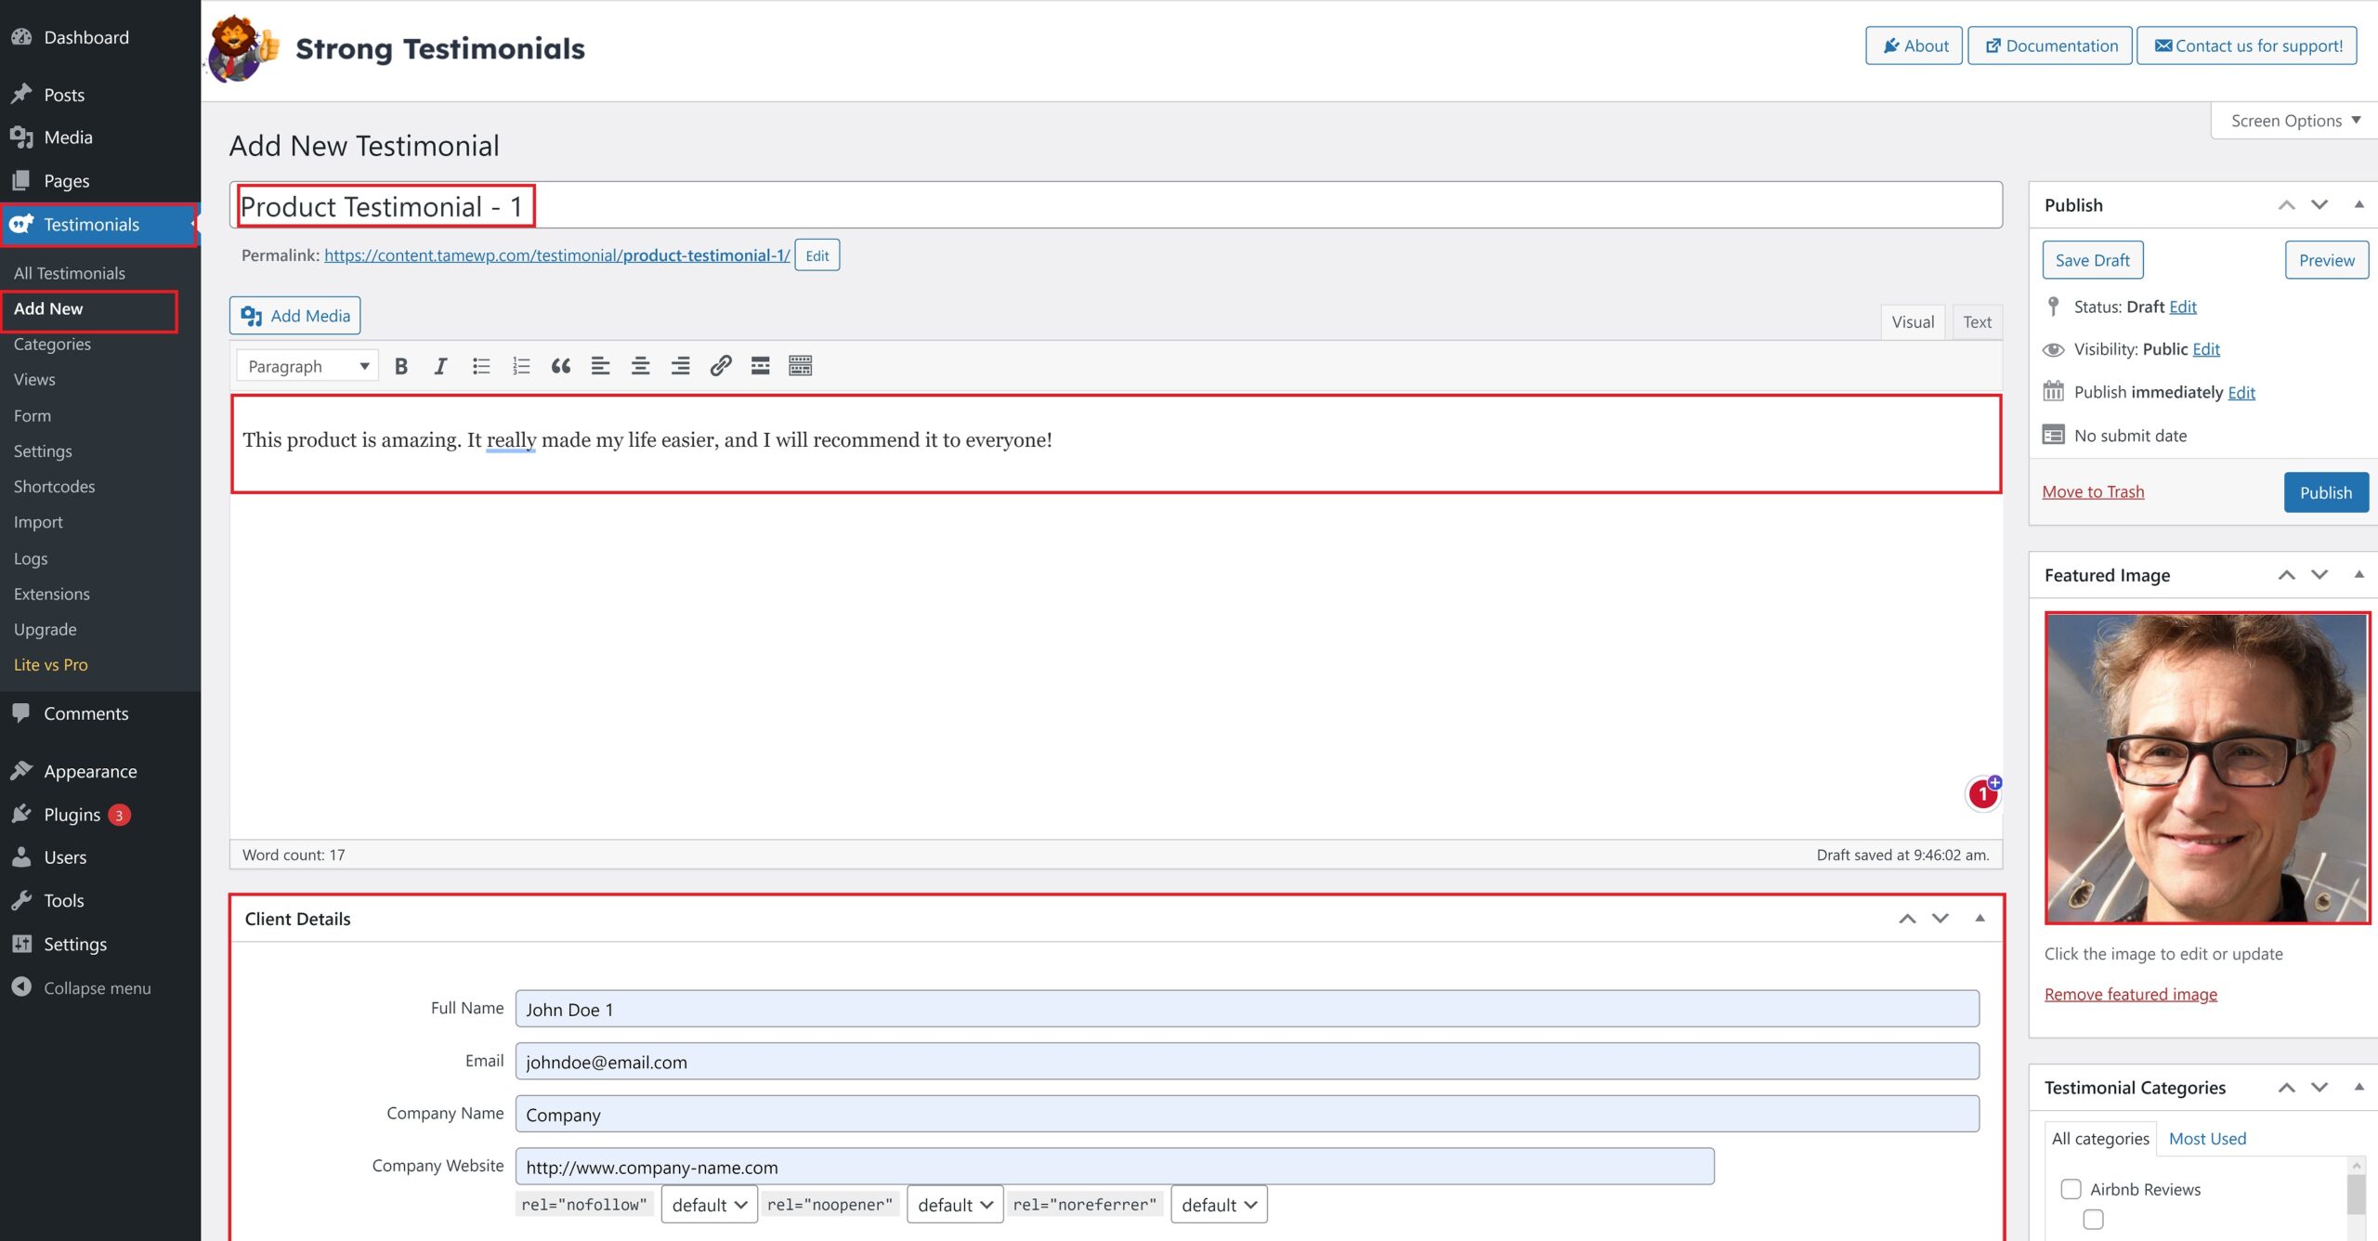Toggle Client Details panel collapse triangle

(x=1979, y=919)
